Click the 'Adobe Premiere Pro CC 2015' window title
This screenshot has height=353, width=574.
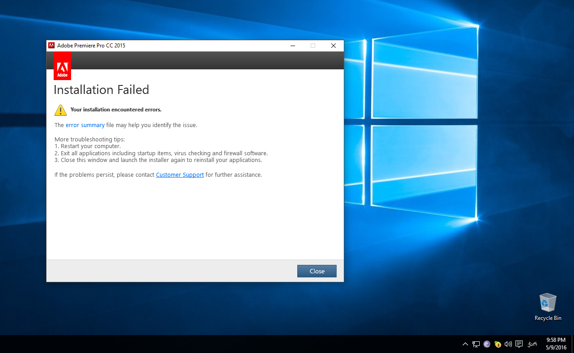pyautogui.click(x=91, y=46)
